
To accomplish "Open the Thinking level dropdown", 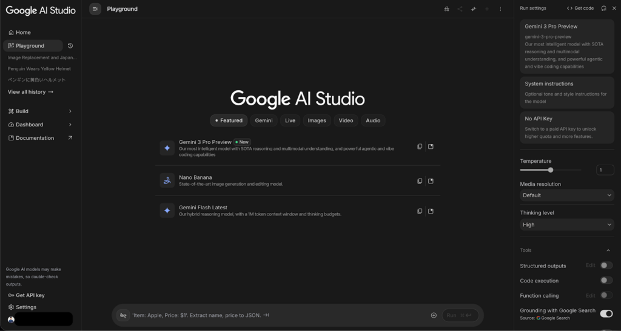I will [x=567, y=224].
